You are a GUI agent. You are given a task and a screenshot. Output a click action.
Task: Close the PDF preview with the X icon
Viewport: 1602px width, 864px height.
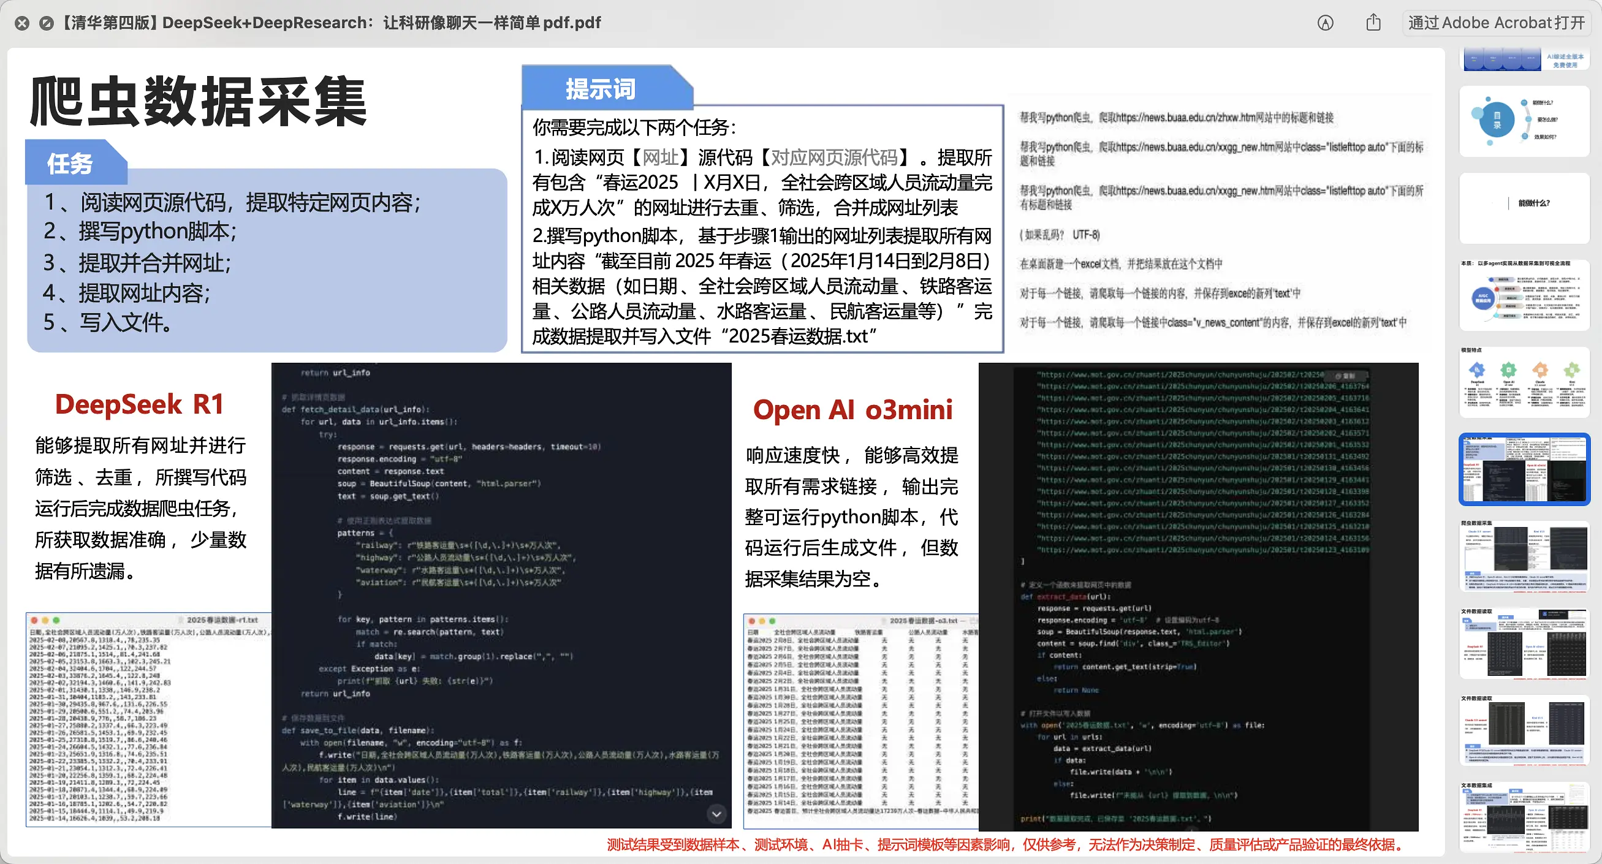(23, 23)
